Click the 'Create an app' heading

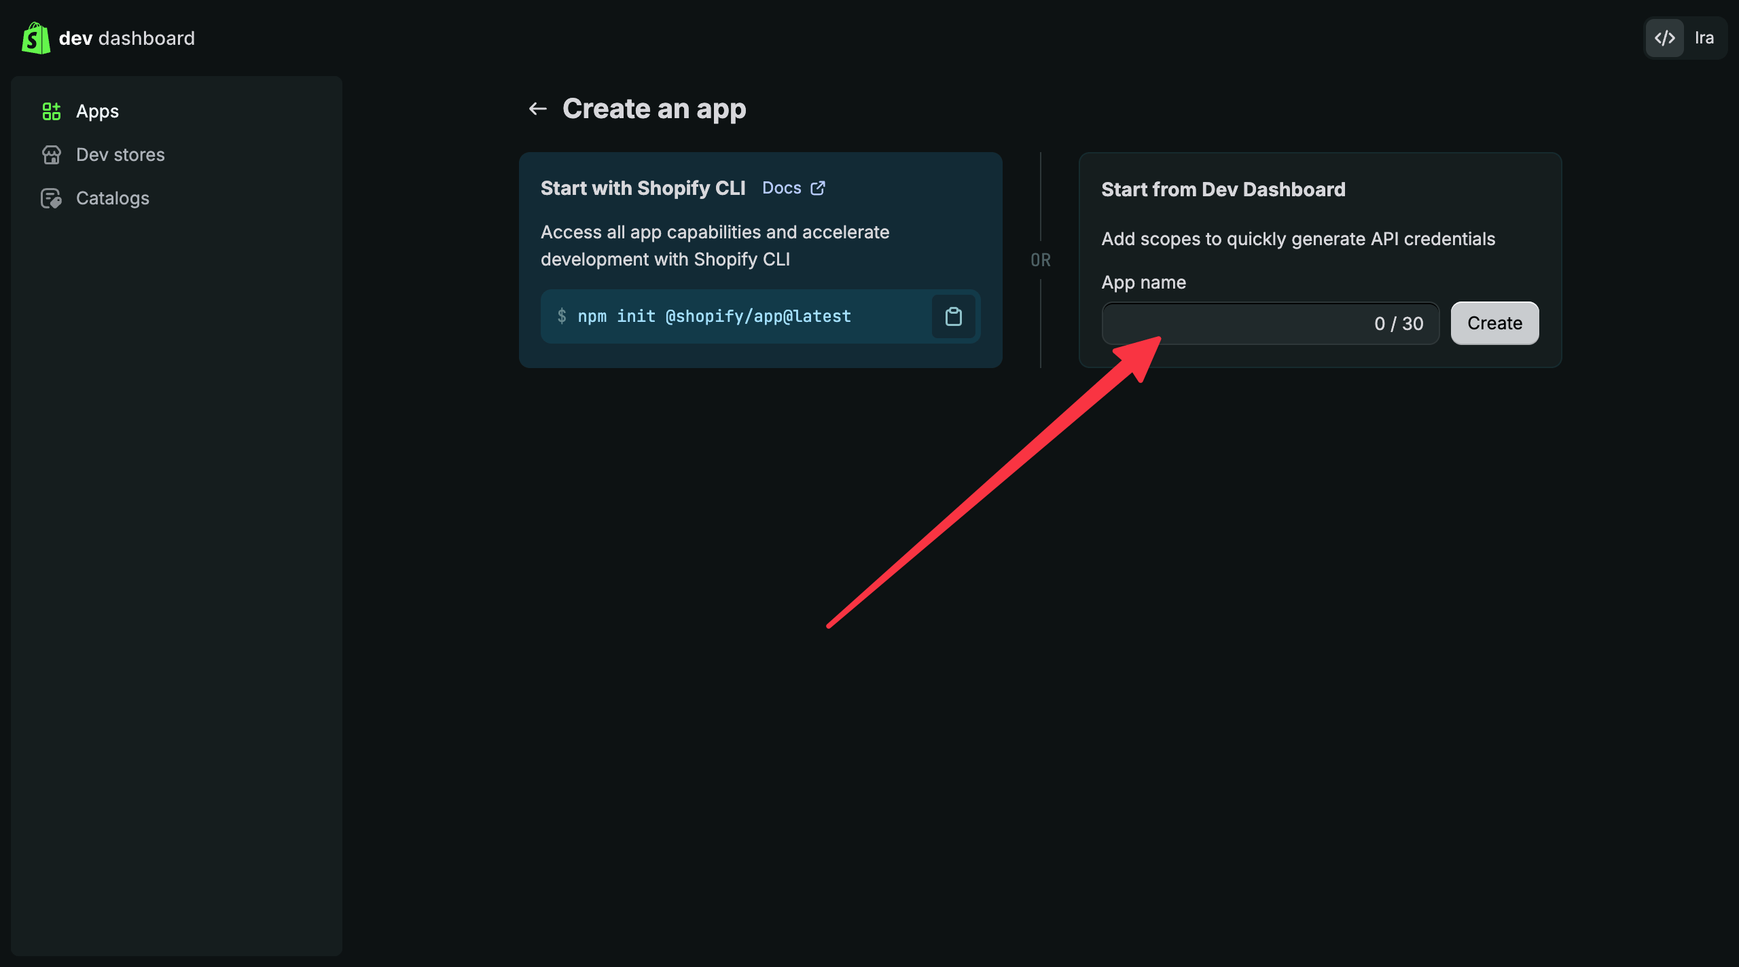(x=654, y=109)
